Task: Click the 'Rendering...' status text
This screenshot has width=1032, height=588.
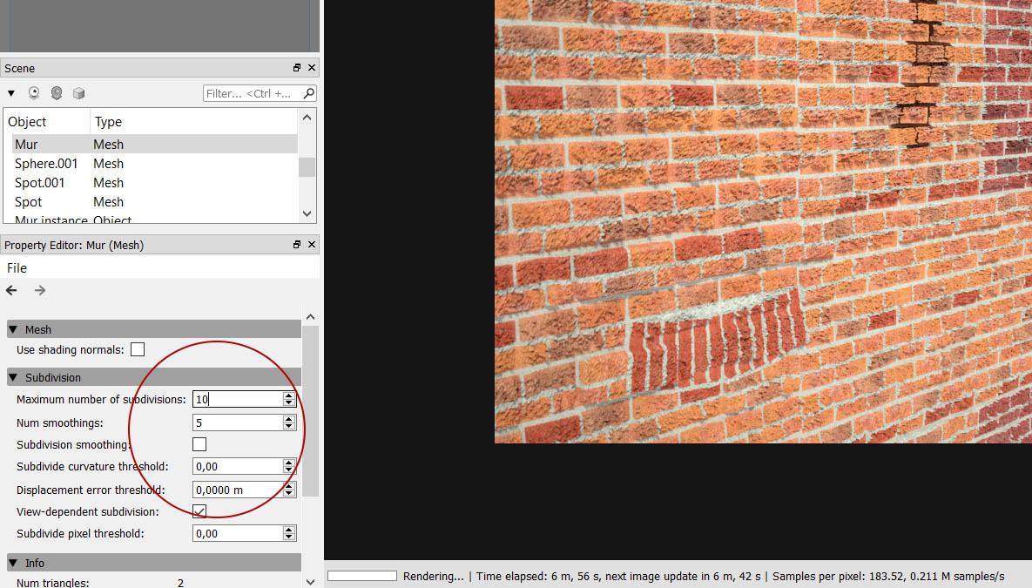Action: click(x=433, y=576)
